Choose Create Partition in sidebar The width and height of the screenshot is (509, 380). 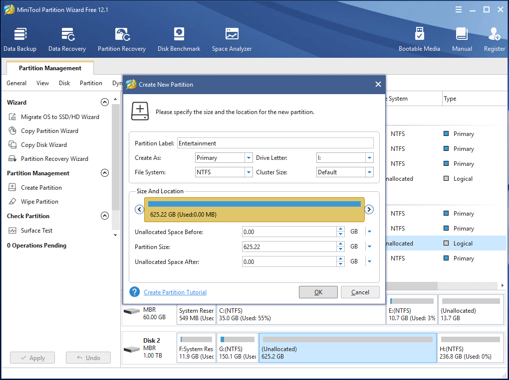[x=35, y=188]
